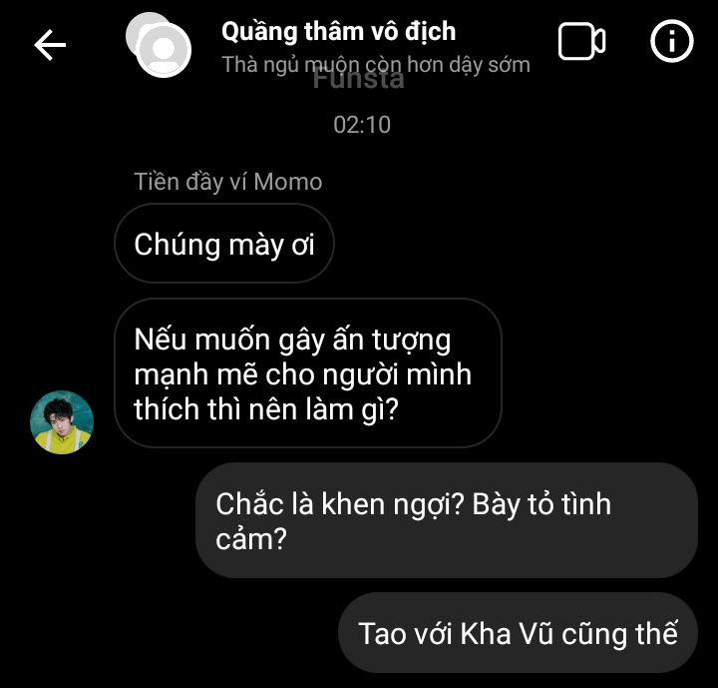This screenshot has width=718, height=688.
Task: Tap the word Momo in the sender label
Action: tap(288, 182)
